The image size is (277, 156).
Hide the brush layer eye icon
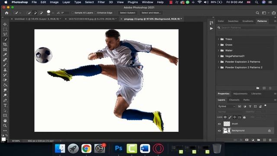click(219, 124)
